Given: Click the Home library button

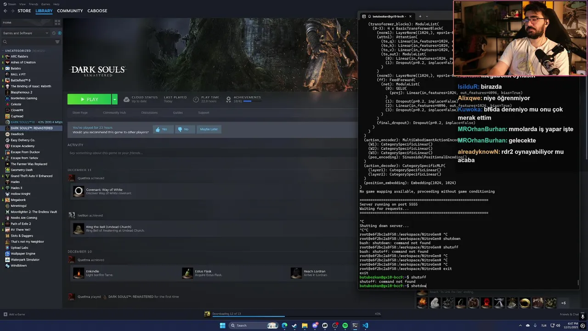Looking at the screenshot, I should pos(28,23).
